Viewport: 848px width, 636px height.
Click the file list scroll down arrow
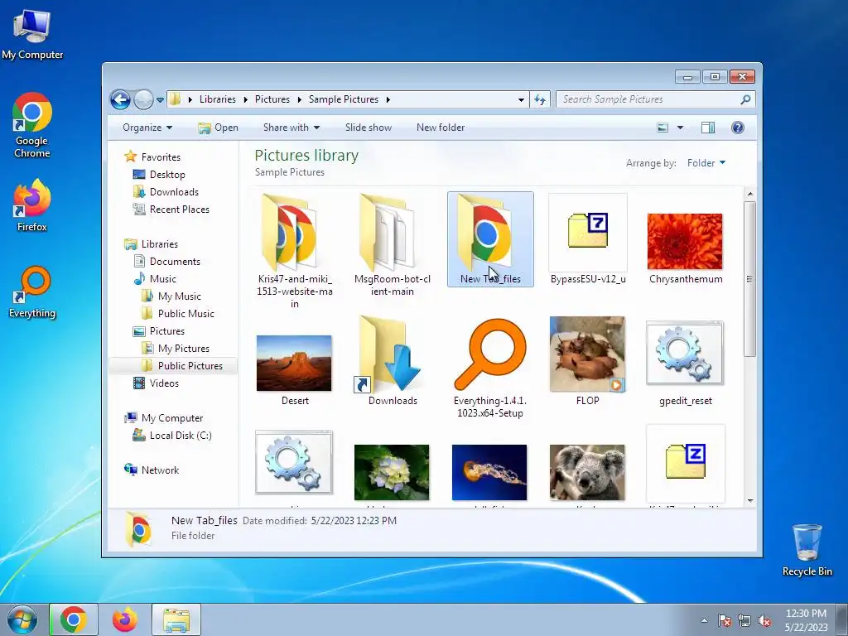point(750,501)
